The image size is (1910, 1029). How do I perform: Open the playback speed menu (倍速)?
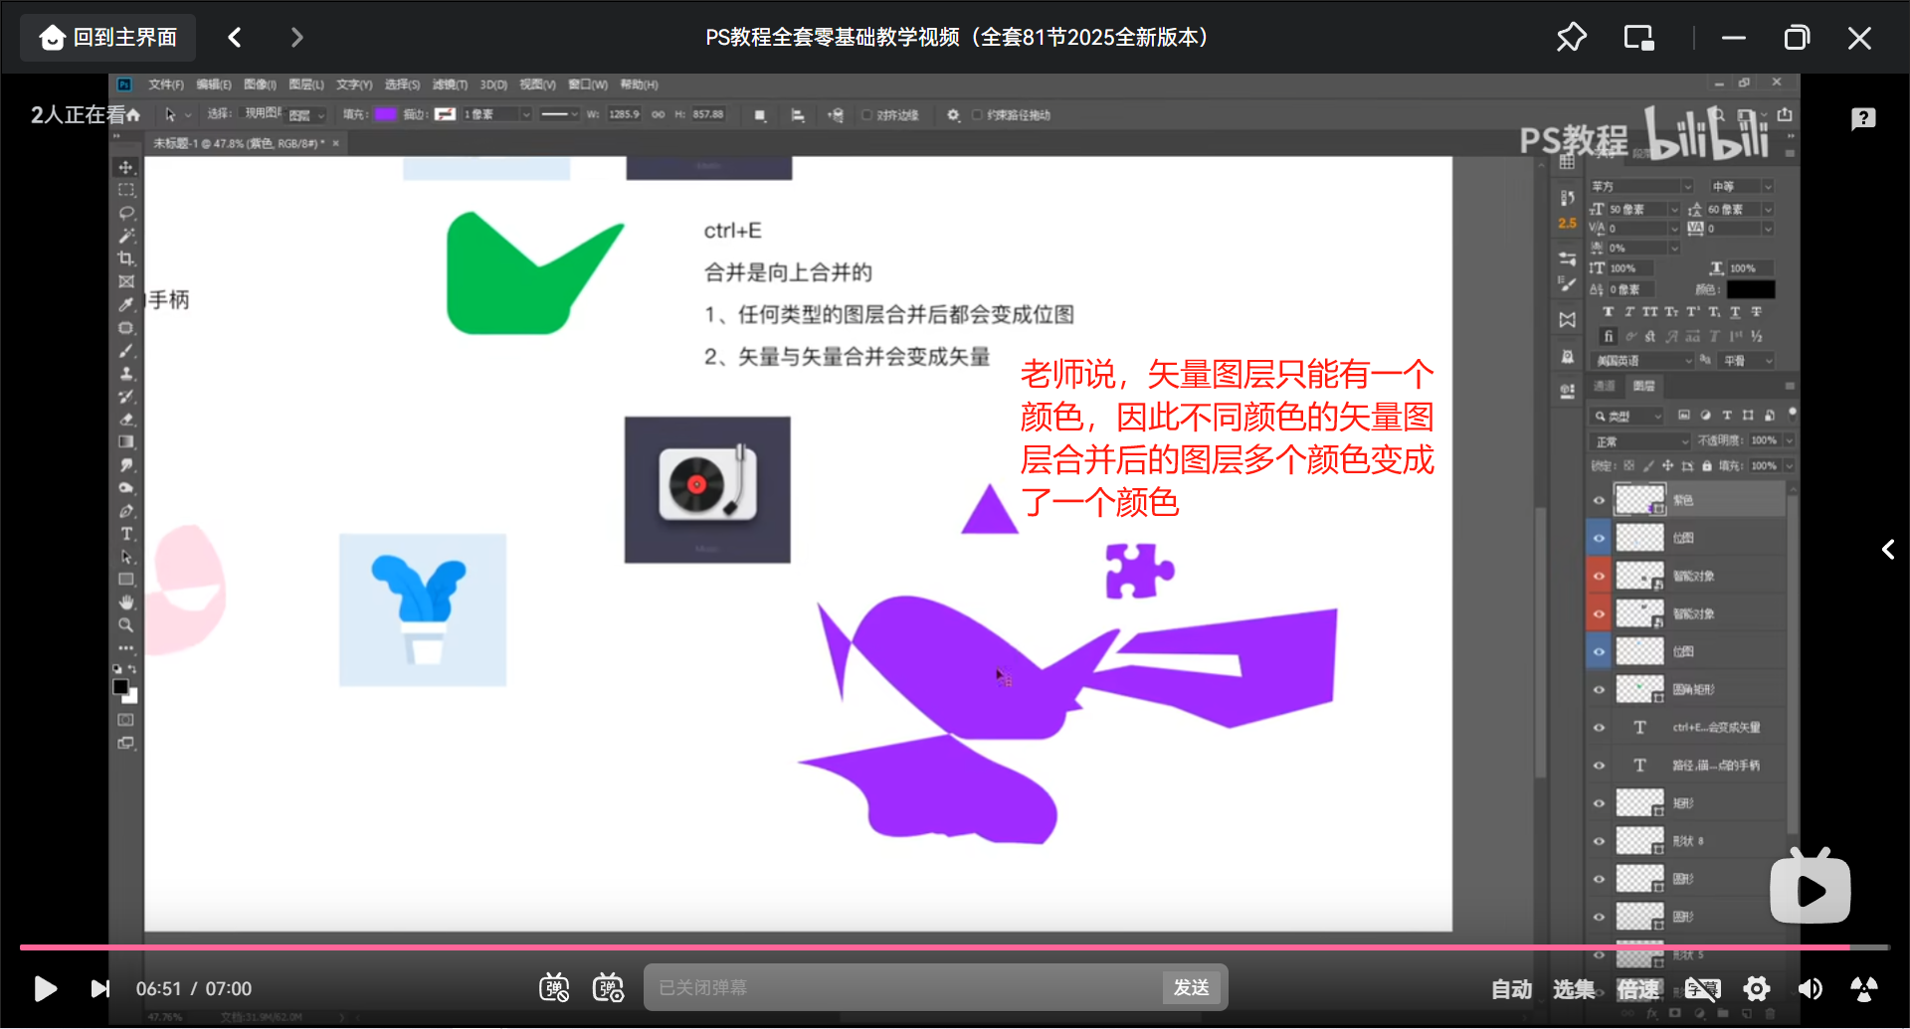click(x=1637, y=989)
